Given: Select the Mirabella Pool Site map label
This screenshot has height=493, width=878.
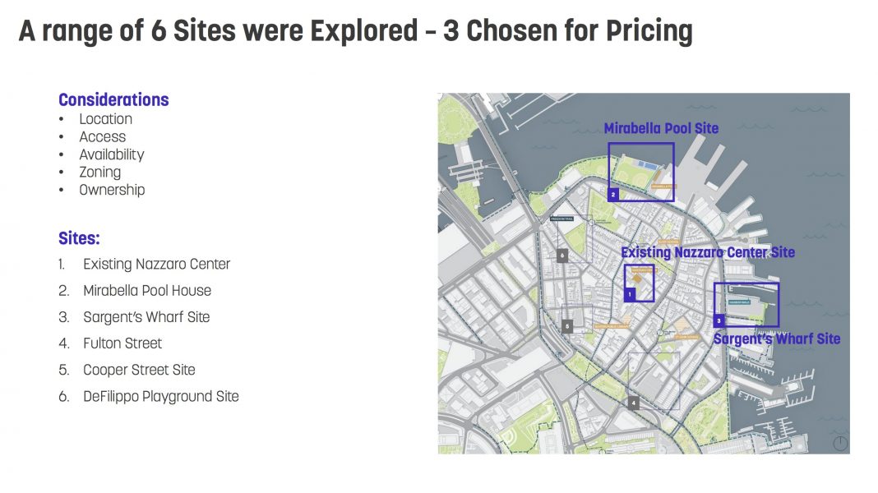Looking at the screenshot, I should 661,128.
